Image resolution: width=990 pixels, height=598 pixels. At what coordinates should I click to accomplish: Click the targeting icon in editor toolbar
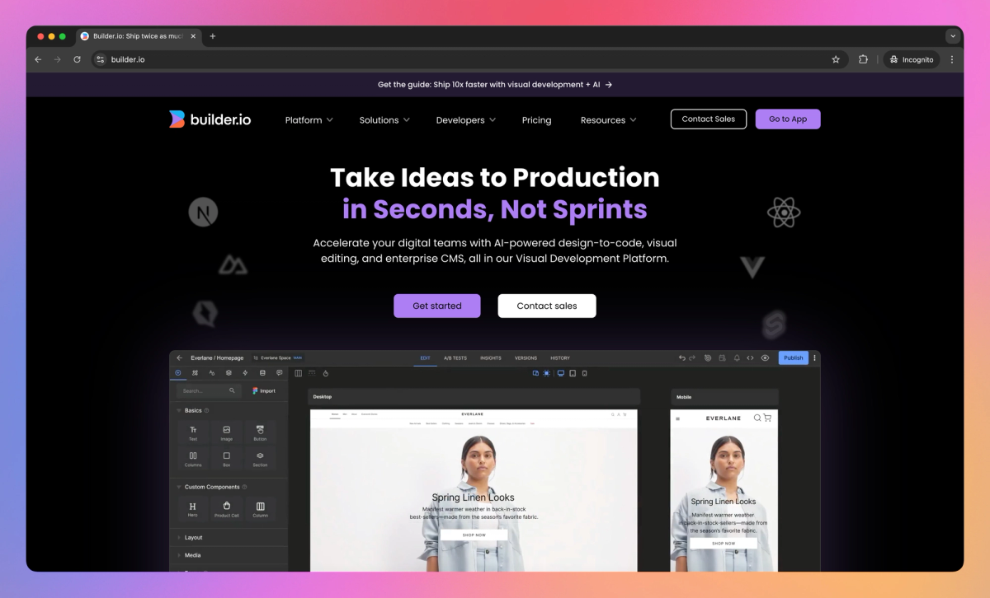(x=708, y=357)
